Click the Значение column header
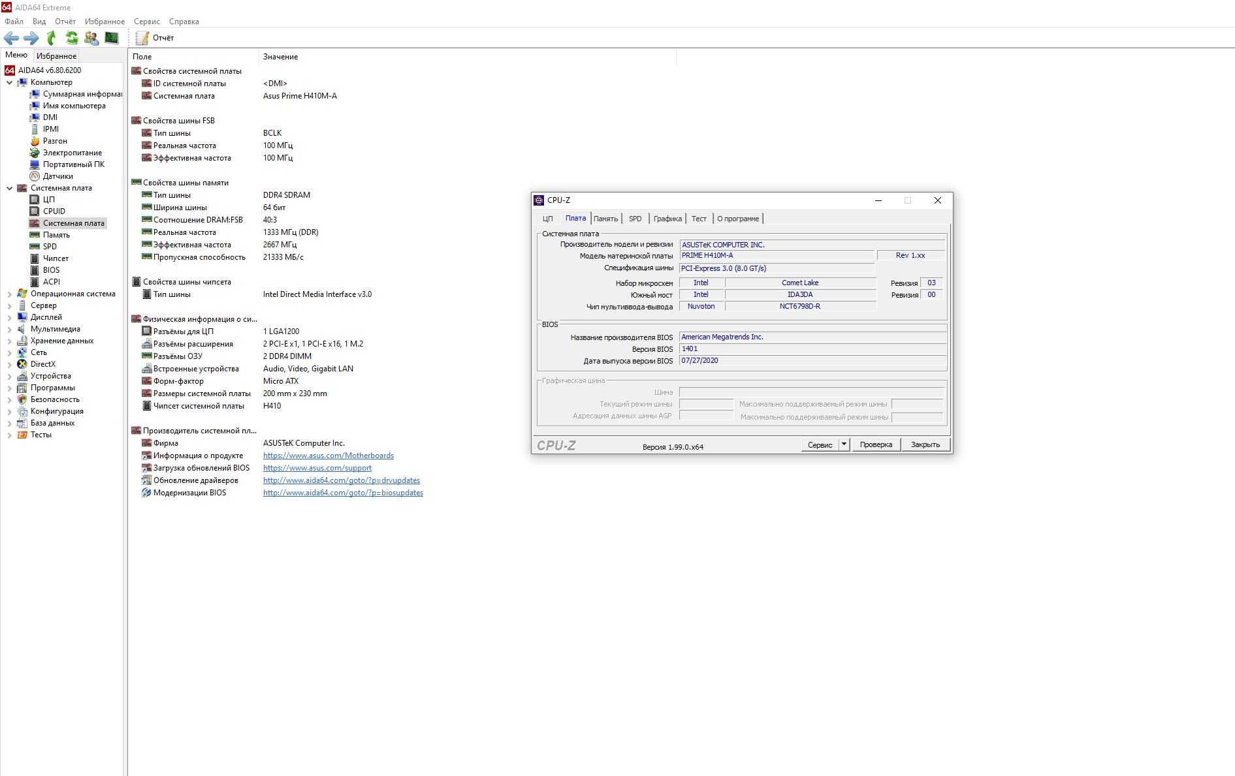The width and height of the screenshot is (1235, 776). pyautogui.click(x=468, y=57)
